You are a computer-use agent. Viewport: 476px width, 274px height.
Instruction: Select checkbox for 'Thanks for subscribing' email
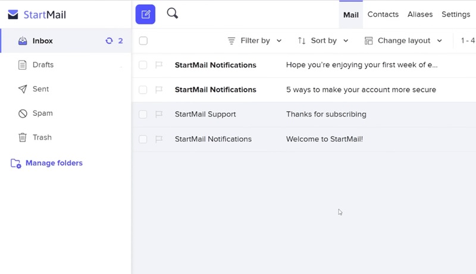tap(143, 114)
